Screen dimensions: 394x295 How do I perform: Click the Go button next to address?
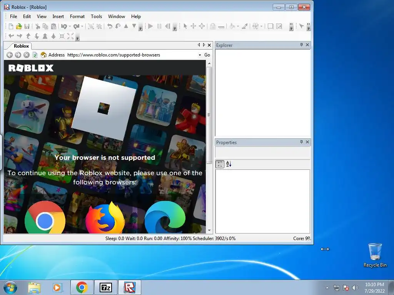(207, 55)
